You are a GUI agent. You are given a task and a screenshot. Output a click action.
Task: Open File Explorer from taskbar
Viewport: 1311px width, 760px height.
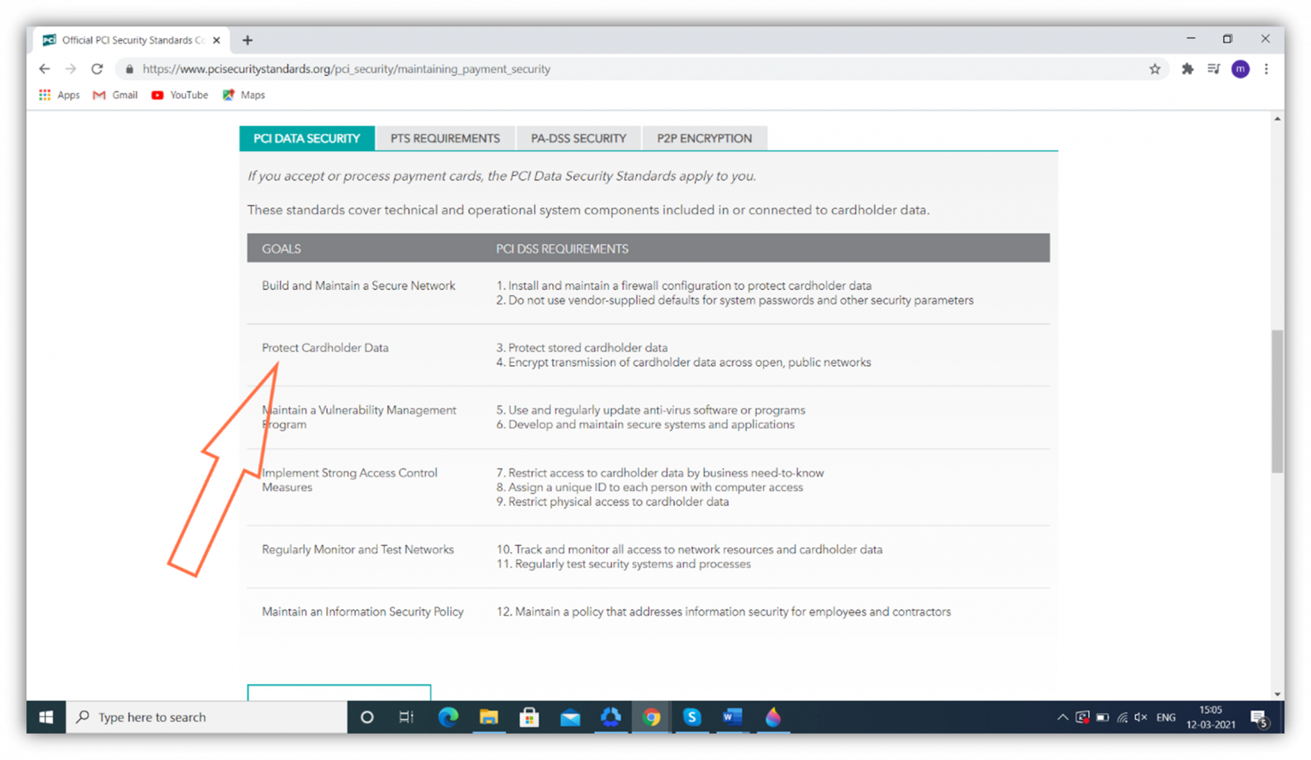tap(488, 717)
